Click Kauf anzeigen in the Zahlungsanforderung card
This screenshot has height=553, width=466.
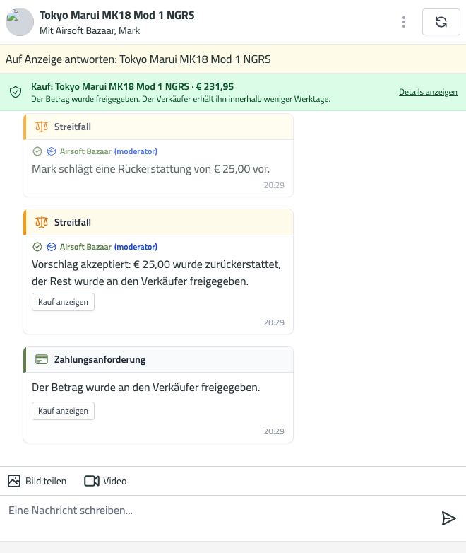coord(63,411)
